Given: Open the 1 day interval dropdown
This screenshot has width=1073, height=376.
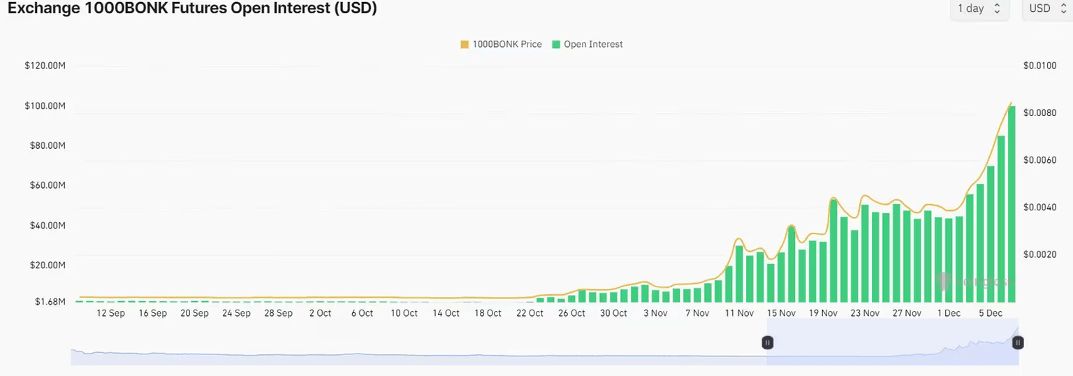Looking at the screenshot, I should click(x=979, y=9).
